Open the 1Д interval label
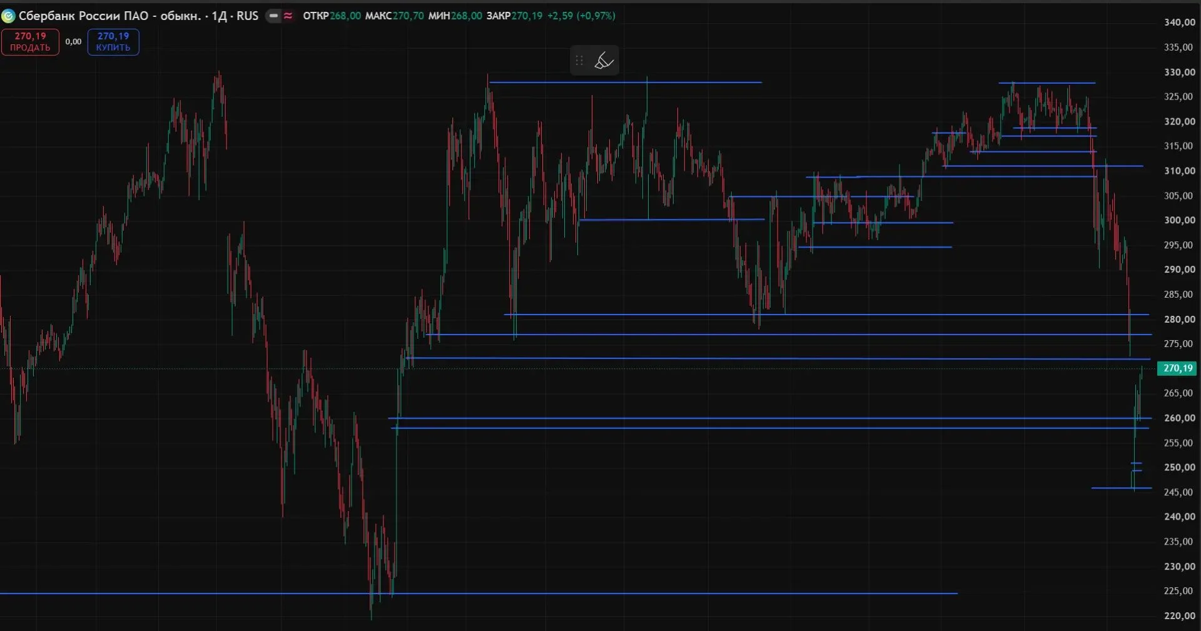 click(x=219, y=16)
